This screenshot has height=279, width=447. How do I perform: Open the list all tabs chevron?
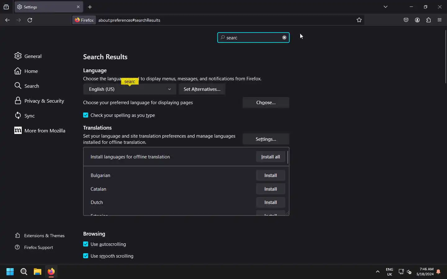pos(386,7)
